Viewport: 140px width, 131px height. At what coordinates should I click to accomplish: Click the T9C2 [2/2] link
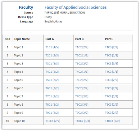82,113
